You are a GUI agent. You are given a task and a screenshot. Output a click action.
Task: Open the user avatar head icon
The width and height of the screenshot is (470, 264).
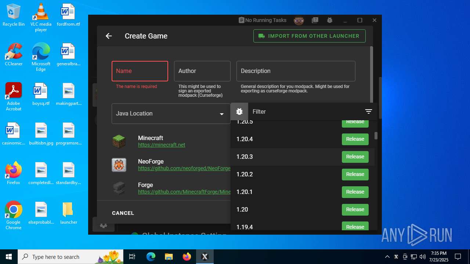[299, 21]
